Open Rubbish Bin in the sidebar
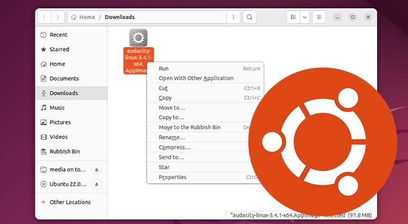Screen dimensions: 408x224 (71, 151)
